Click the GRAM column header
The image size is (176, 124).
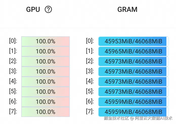coord(127,10)
